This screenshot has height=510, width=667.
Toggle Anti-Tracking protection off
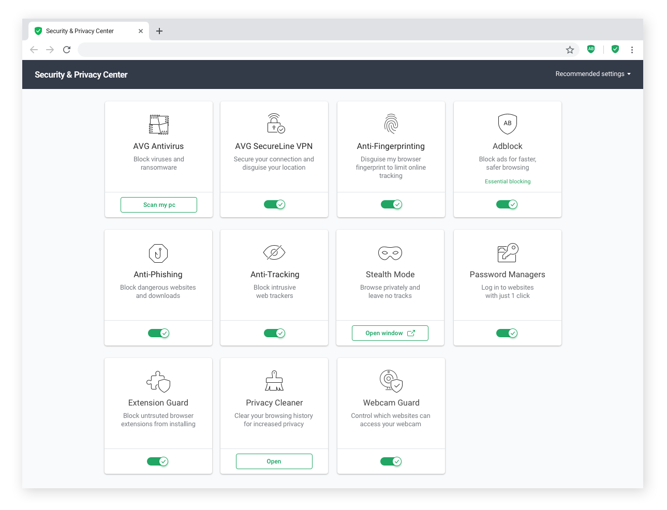274,333
